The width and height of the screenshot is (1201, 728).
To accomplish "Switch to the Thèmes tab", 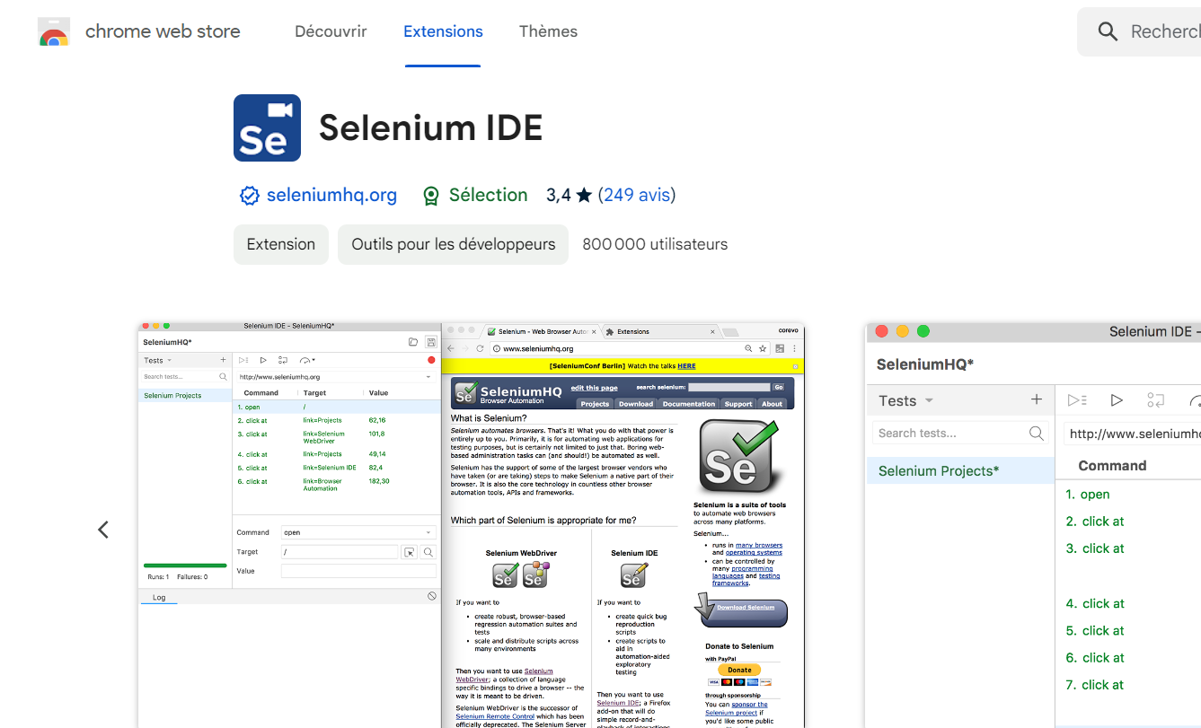I will pos(548,31).
